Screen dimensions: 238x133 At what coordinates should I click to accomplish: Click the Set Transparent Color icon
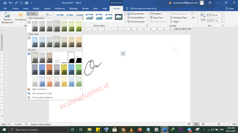point(29,93)
